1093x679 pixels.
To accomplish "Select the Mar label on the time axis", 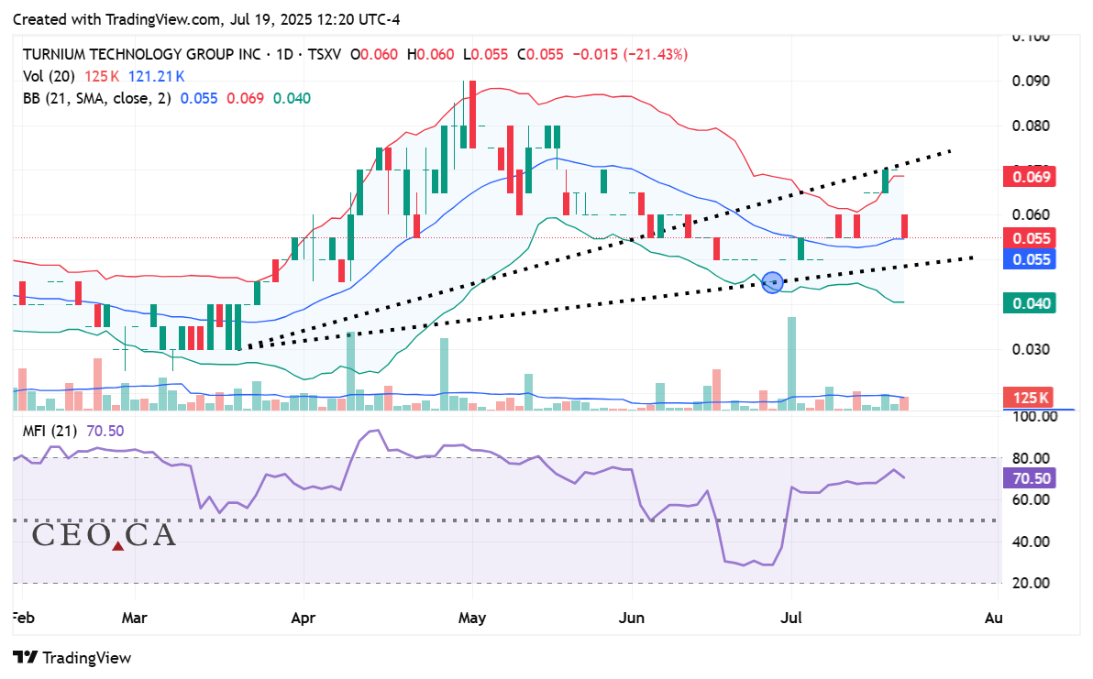I will [x=135, y=618].
